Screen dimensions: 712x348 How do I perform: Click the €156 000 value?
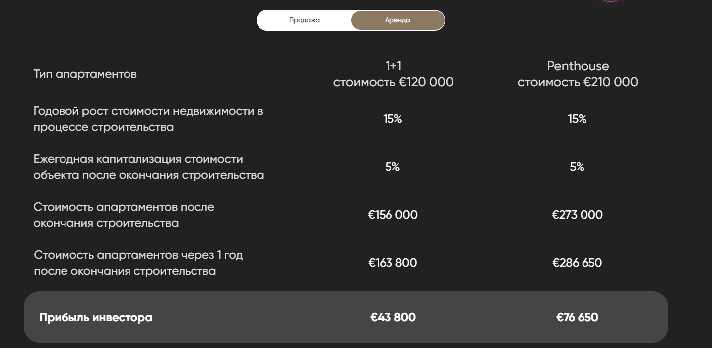(x=392, y=215)
